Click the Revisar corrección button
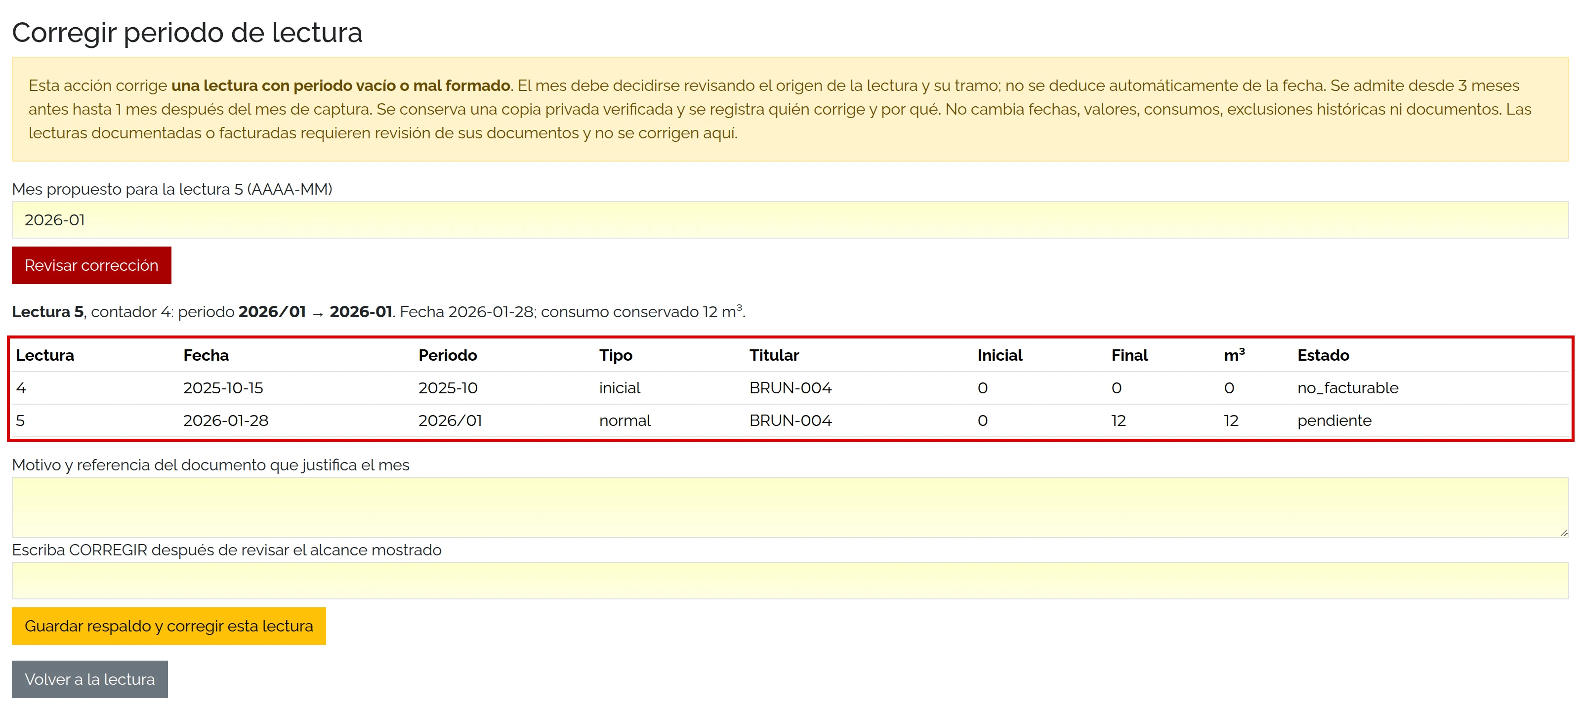 coord(91,265)
